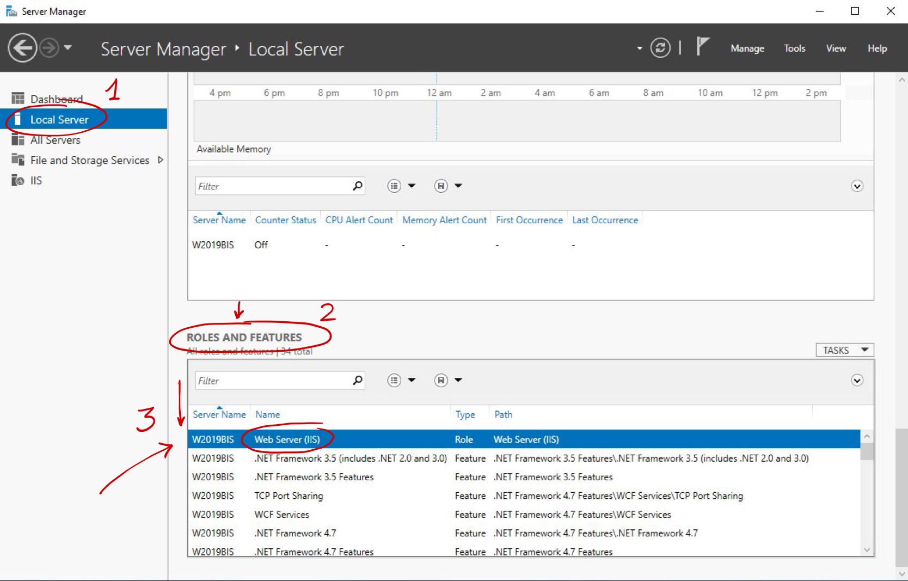Open the Performance list criteria dropdown arrow

(412, 186)
